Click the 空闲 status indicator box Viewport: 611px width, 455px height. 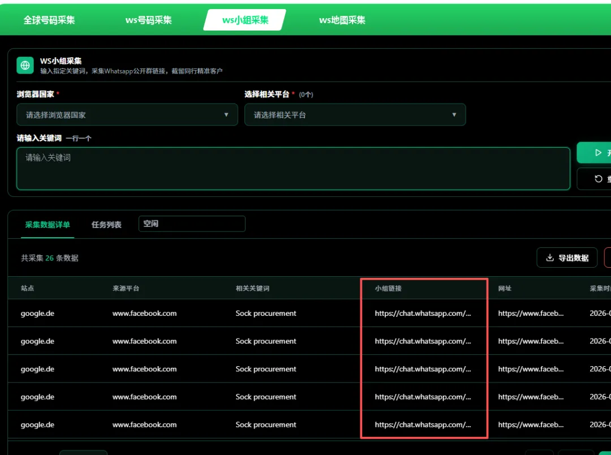point(192,224)
